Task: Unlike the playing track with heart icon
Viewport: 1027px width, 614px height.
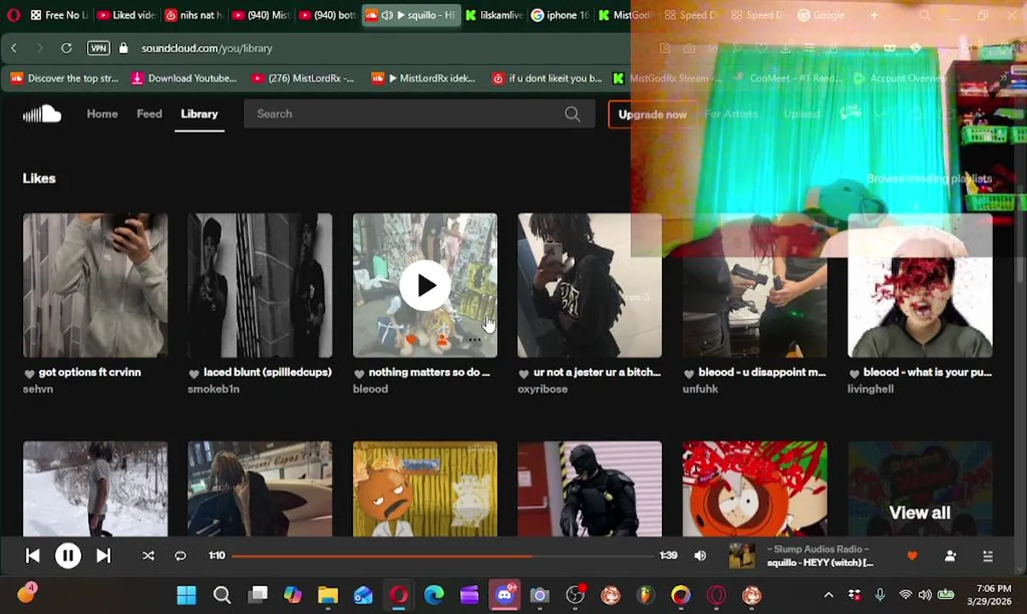Action: tap(912, 556)
